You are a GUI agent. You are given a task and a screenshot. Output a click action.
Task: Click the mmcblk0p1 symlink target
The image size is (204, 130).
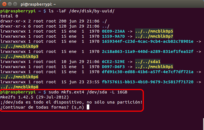pos(154,67)
